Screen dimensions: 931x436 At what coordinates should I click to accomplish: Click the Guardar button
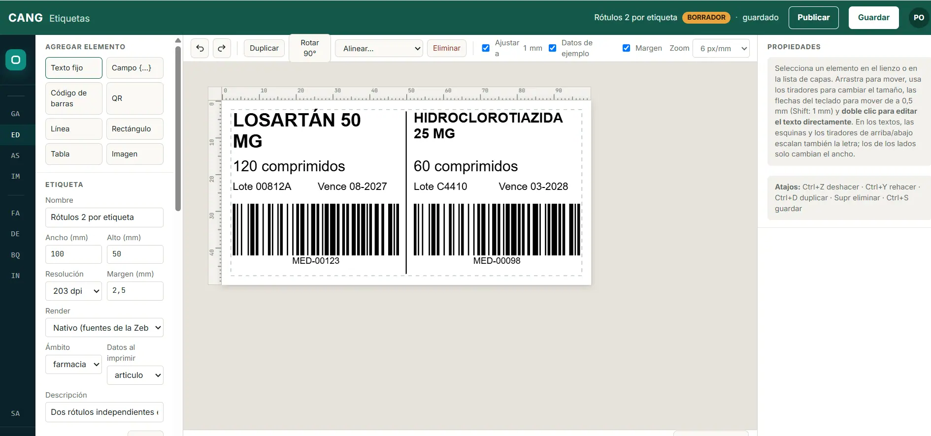(873, 18)
